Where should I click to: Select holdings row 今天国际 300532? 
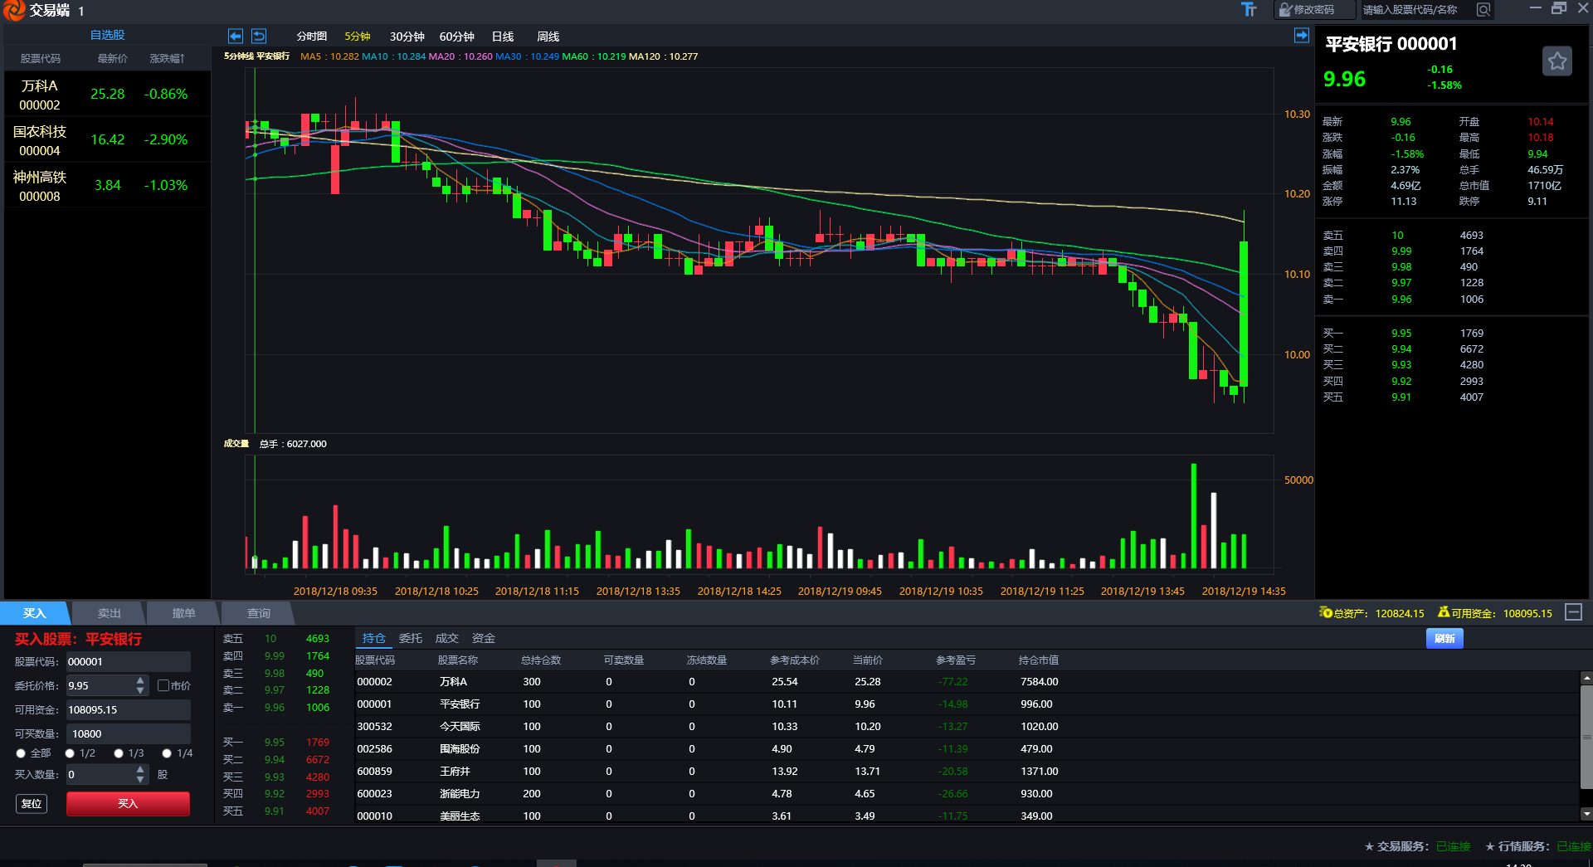coord(967,726)
